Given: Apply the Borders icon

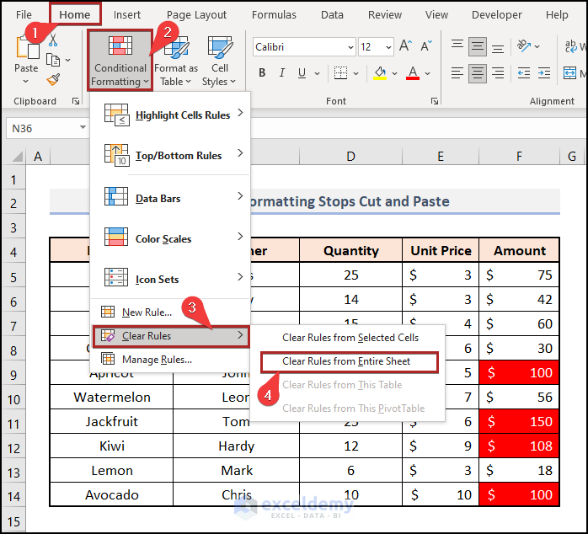Looking at the screenshot, I should 340,73.
